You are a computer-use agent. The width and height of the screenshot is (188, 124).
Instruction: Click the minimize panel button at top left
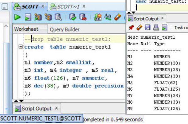coord(5,7)
